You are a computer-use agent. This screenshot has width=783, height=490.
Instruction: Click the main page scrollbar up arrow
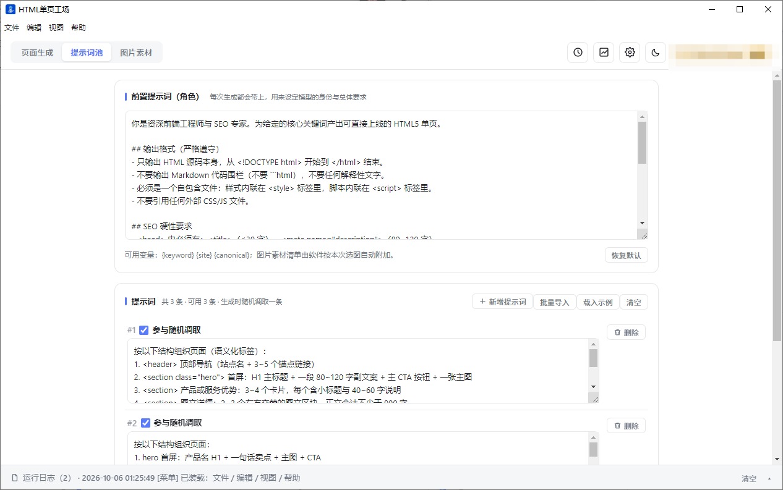[777, 74]
